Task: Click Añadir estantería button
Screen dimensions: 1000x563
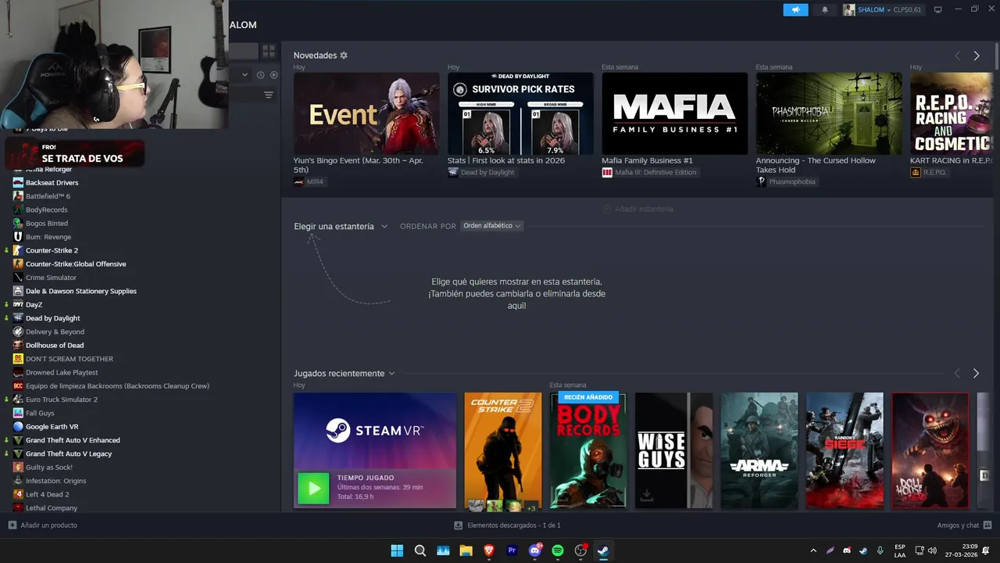Action: [637, 209]
